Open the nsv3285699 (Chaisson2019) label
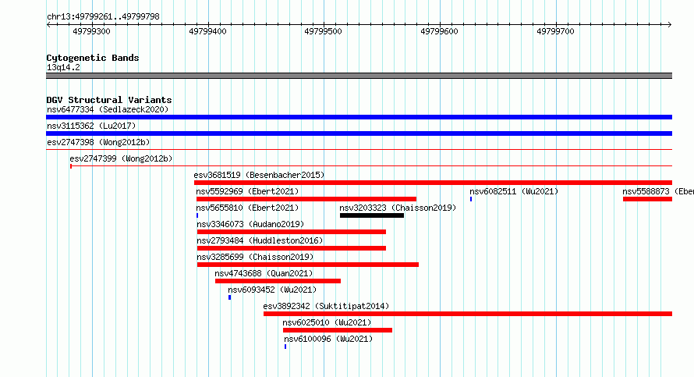Viewport: 694px width, 377px height. pos(255,257)
